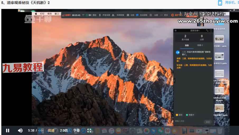
Task: Select the desktop file ending 二.pptx
Action: click(219, 108)
